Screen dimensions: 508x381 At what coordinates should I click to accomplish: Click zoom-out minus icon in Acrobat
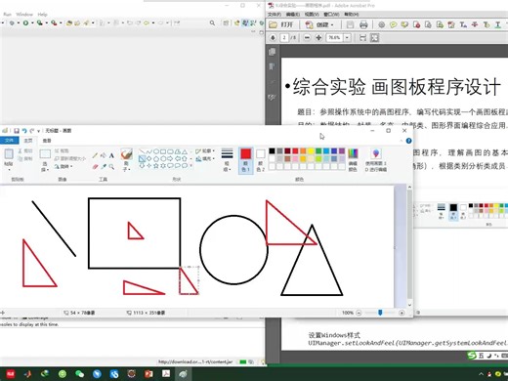click(307, 38)
